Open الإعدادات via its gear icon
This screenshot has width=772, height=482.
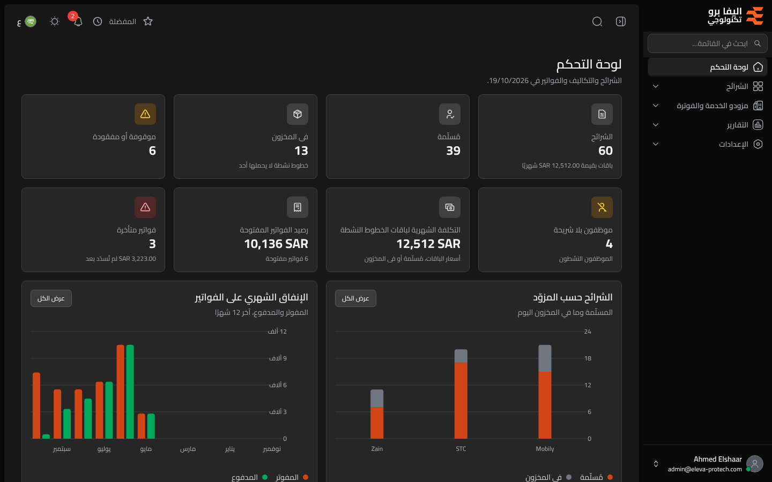click(758, 144)
